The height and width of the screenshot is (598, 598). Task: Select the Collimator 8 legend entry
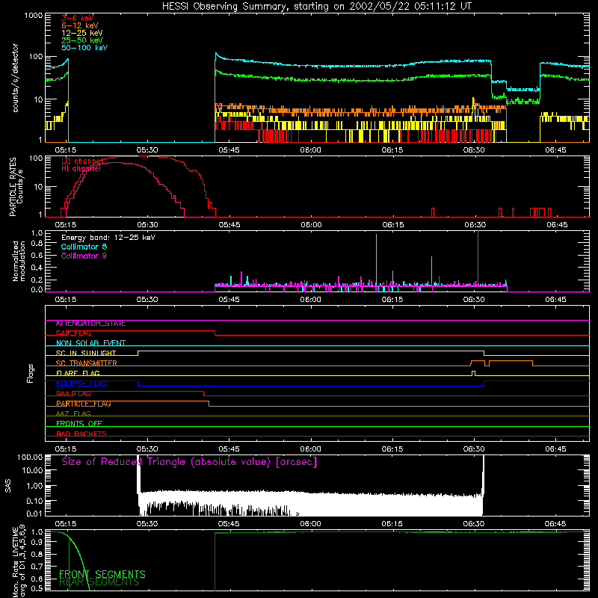click(84, 247)
